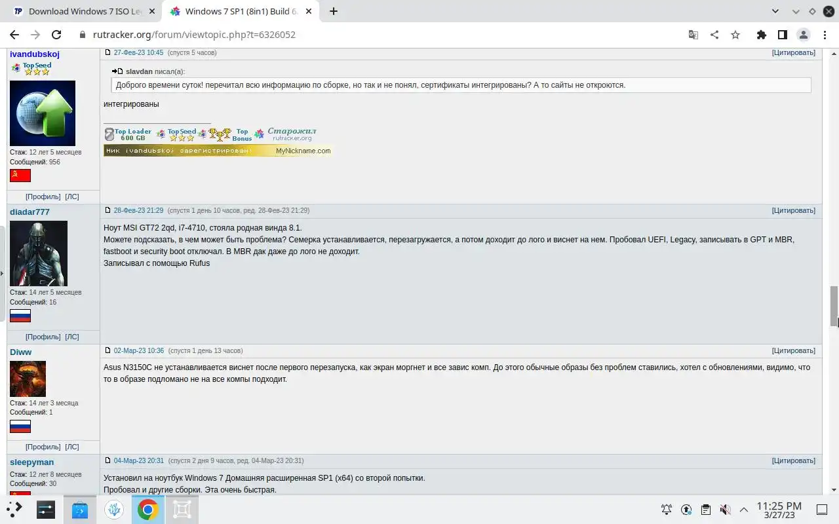The image size is (839, 524).
Task: Open Chrome side panel
Action: [x=782, y=35]
